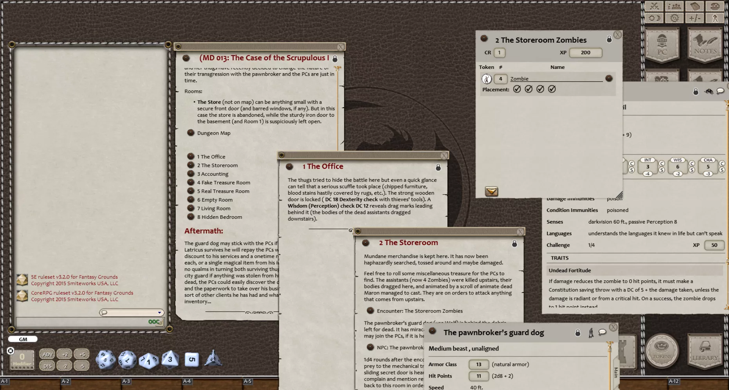Click the gold add-to-tracker button in encounter

(x=491, y=191)
